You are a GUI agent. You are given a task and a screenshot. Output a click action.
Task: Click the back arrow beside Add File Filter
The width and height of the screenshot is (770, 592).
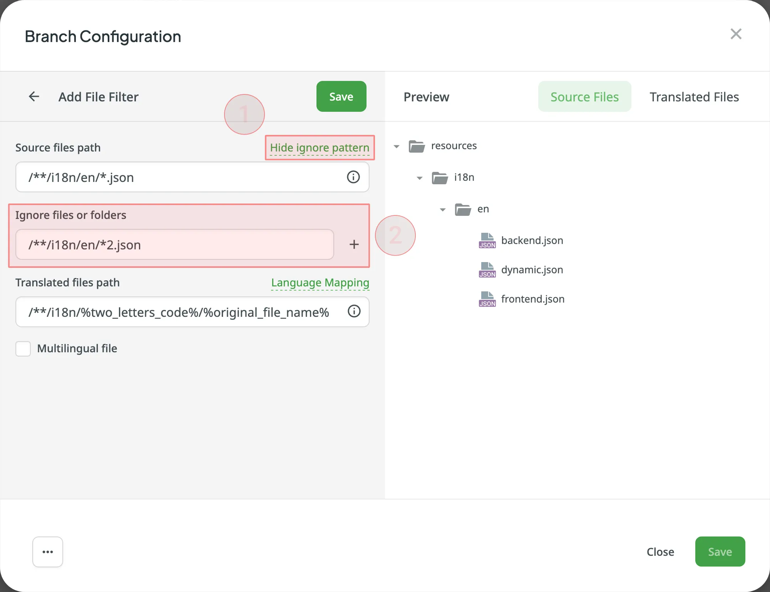(x=34, y=96)
